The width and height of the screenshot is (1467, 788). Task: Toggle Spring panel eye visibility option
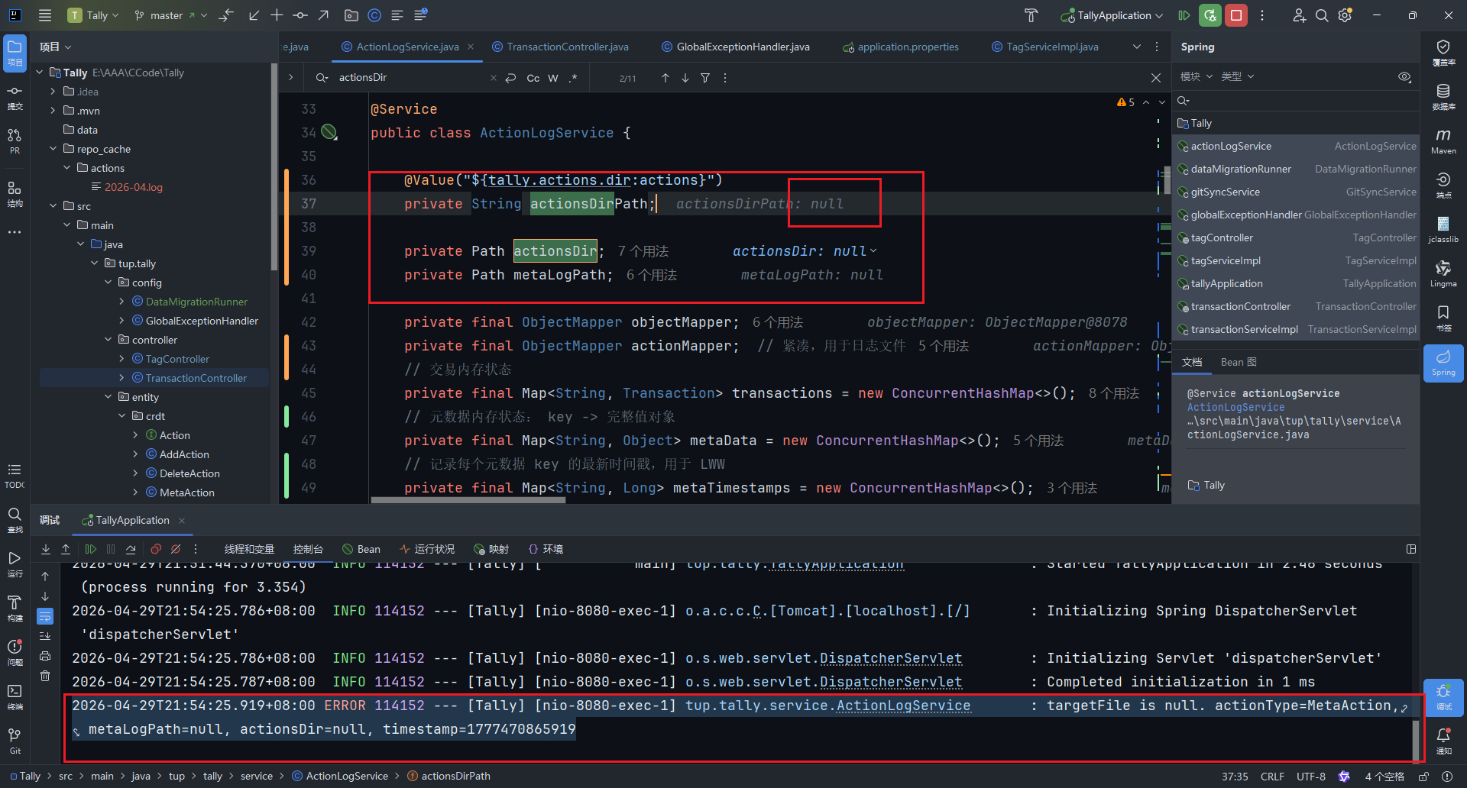click(x=1404, y=76)
